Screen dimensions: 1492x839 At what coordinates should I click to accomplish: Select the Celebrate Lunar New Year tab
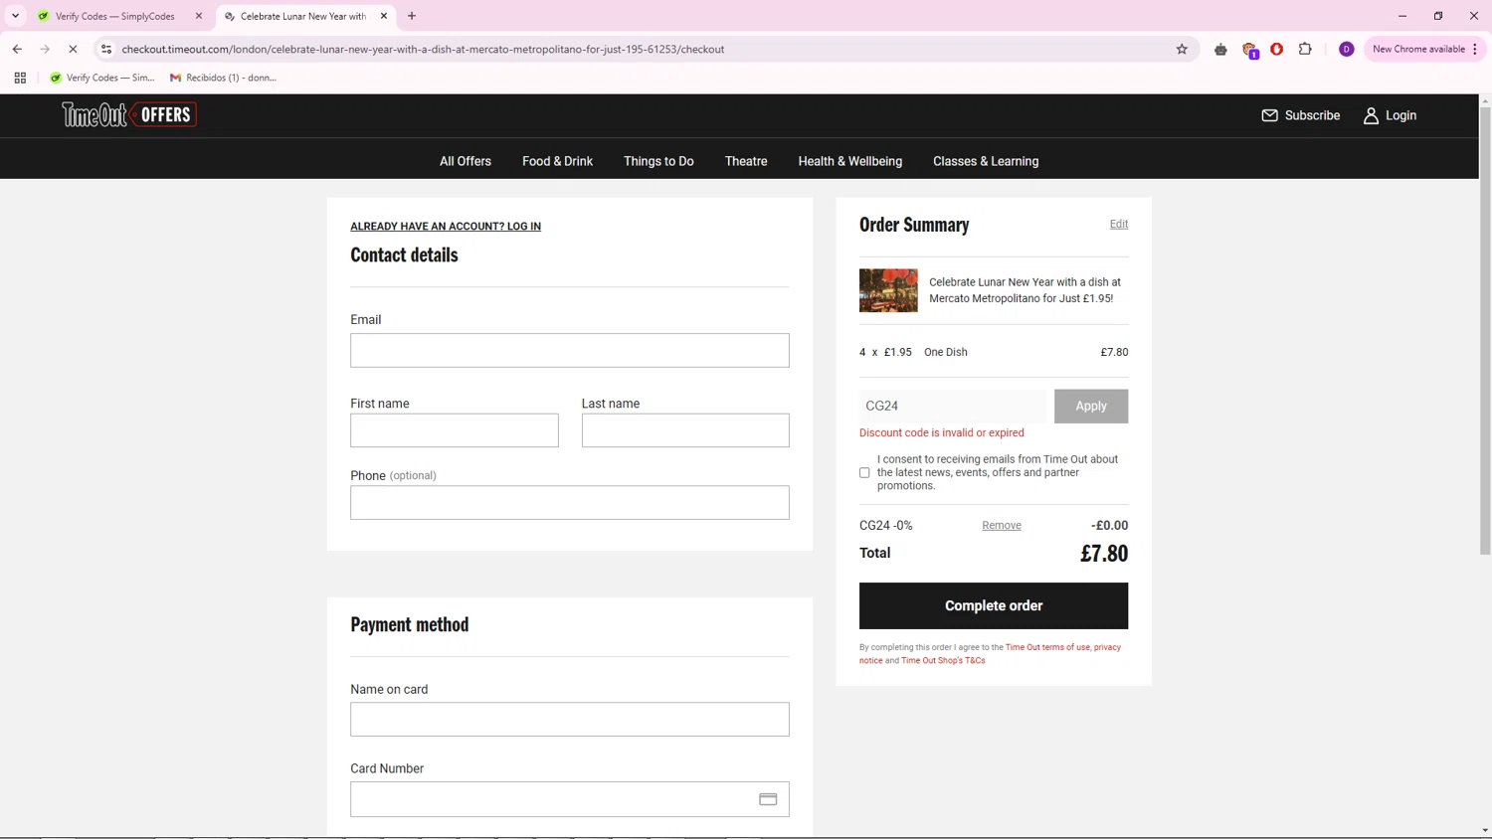point(302,16)
